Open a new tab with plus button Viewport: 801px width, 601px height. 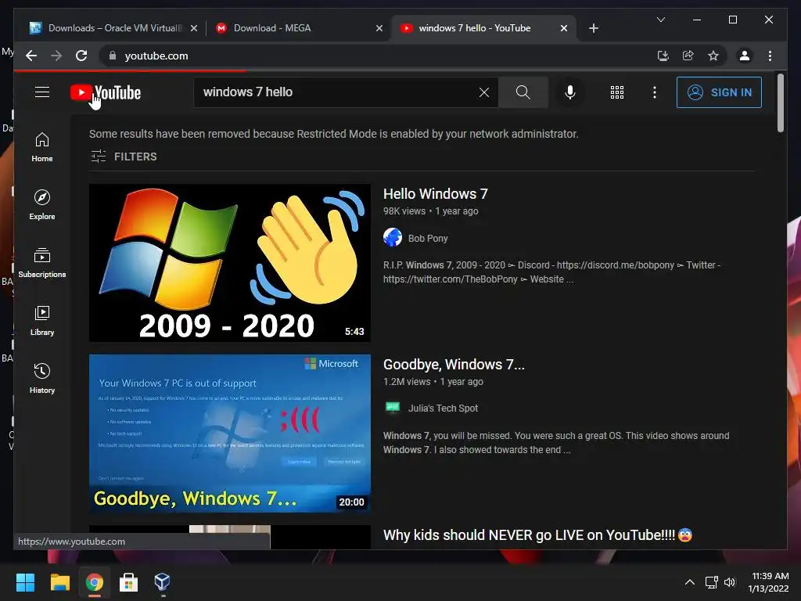click(x=593, y=28)
